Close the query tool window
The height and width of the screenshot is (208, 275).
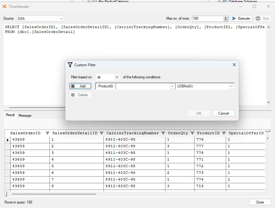(x=260, y=202)
